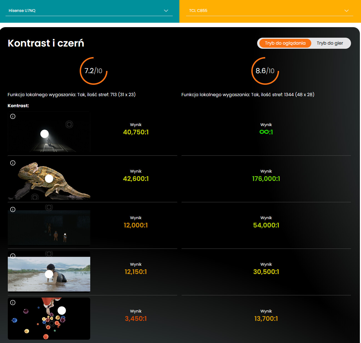Click the 12,150:1 contrast result

(x=136, y=272)
